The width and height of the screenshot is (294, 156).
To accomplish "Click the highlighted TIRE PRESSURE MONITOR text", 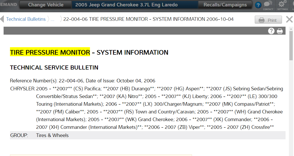I will 50,52.
